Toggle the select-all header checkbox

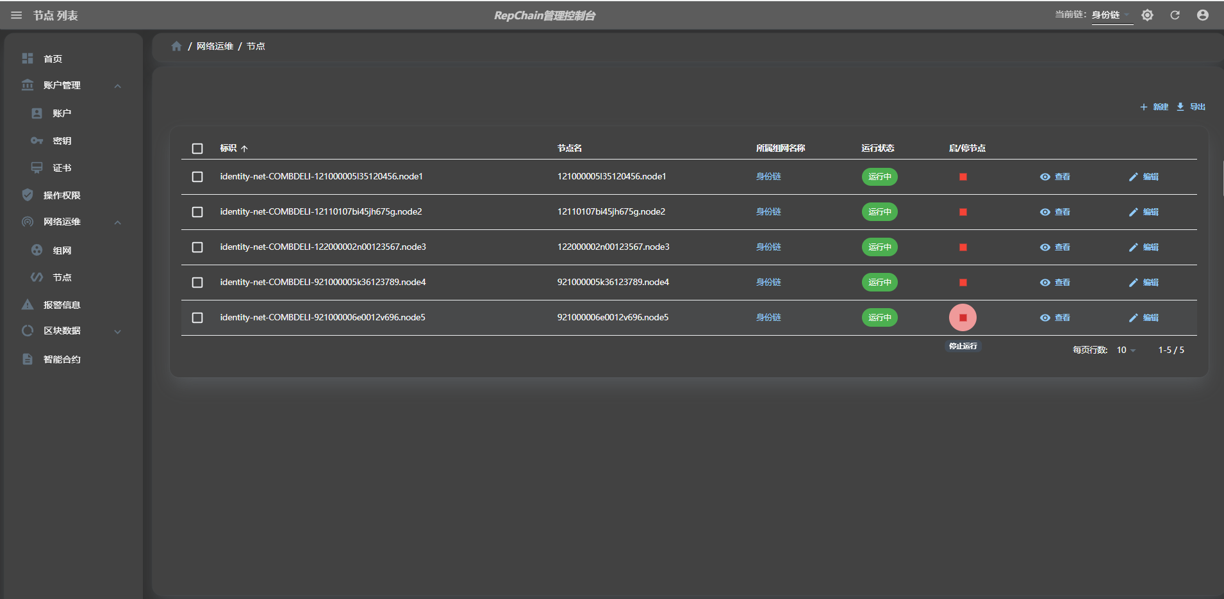[197, 149]
